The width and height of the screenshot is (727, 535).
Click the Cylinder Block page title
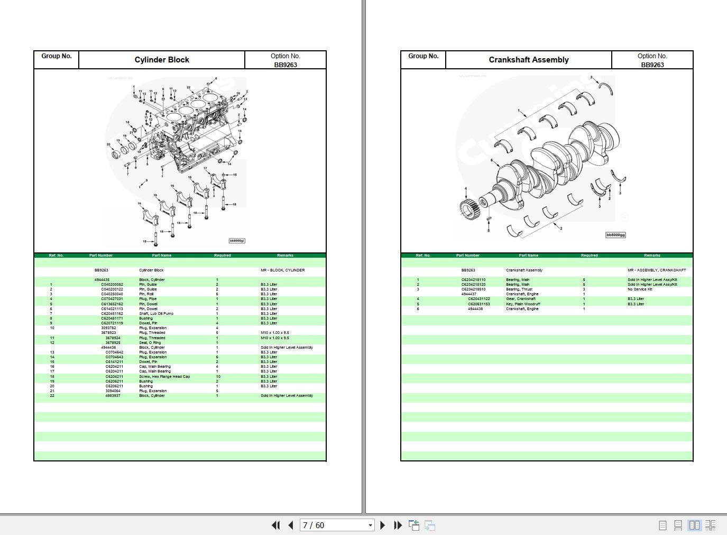point(162,60)
